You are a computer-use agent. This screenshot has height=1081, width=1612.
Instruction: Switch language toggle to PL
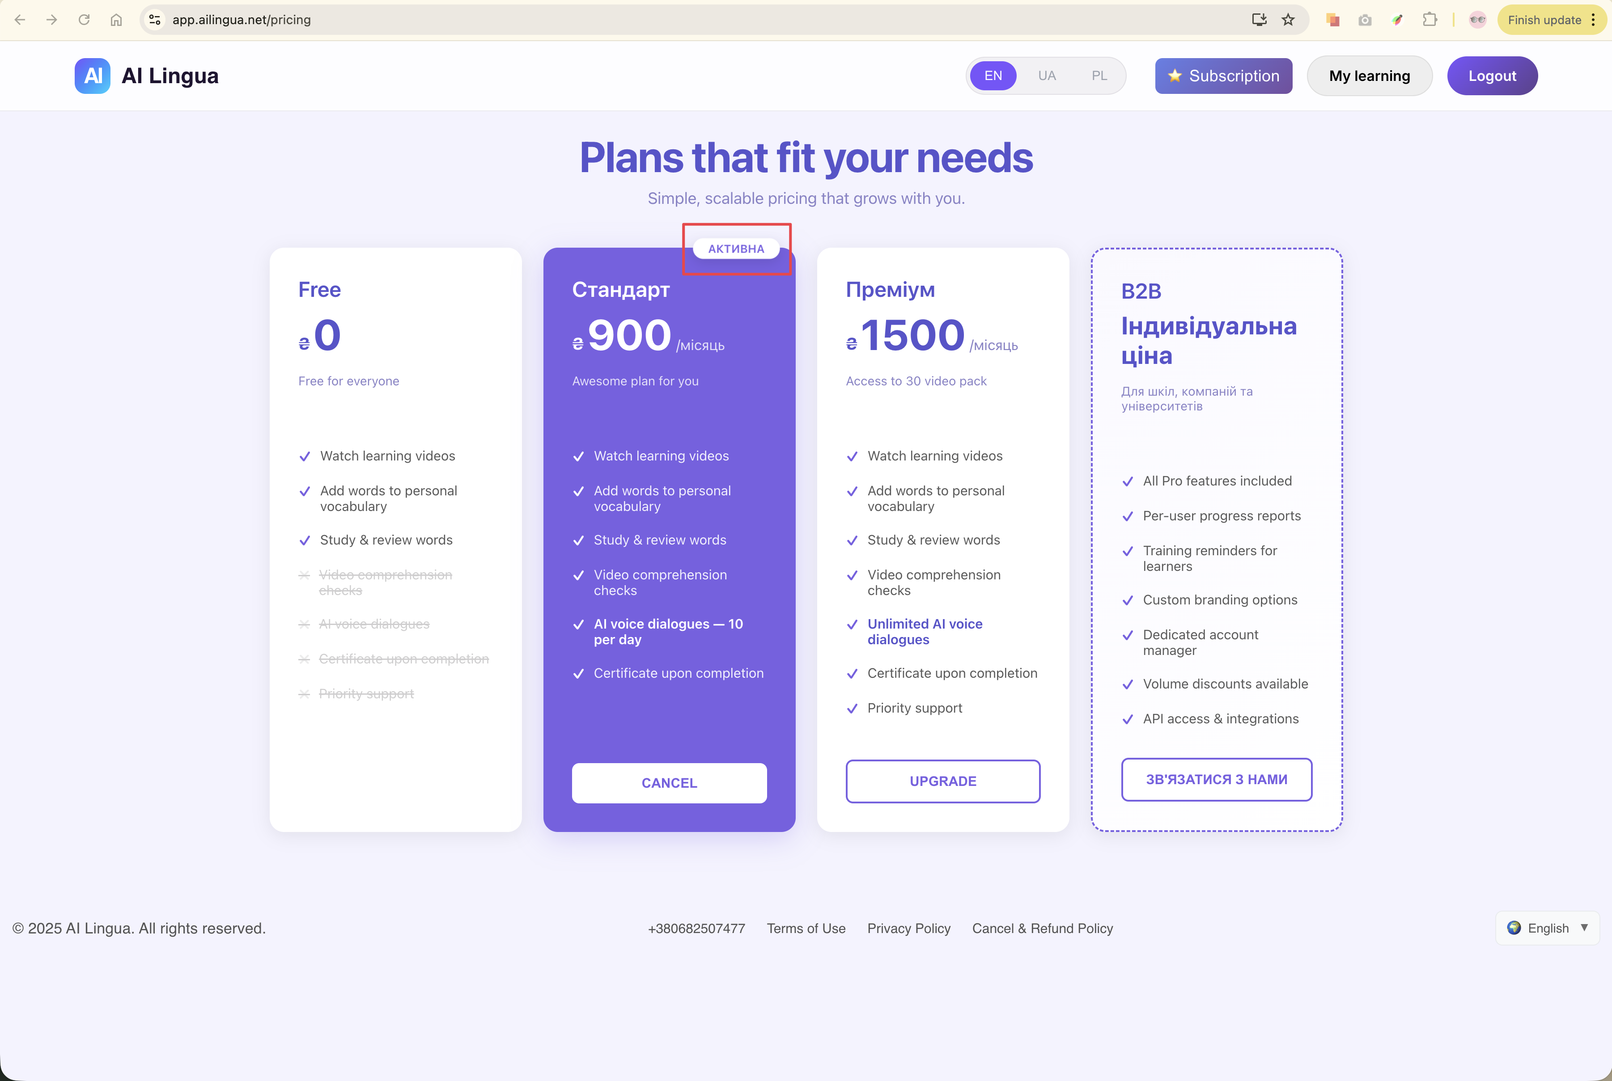(x=1099, y=76)
